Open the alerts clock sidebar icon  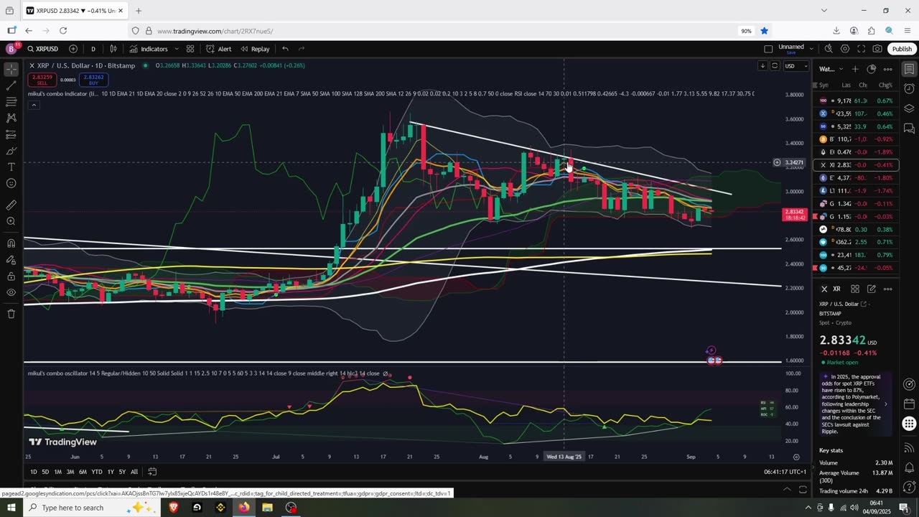pyautogui.click(x=909, y=89)
